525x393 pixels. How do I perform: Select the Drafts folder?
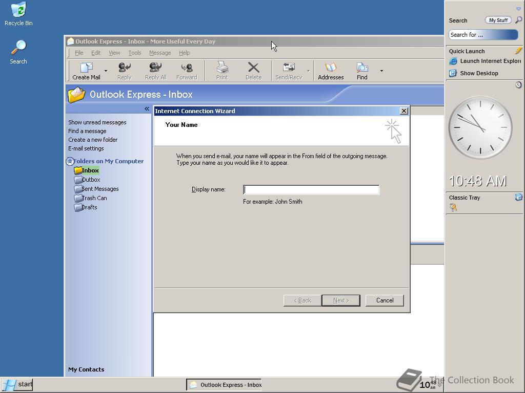(86, 207)
